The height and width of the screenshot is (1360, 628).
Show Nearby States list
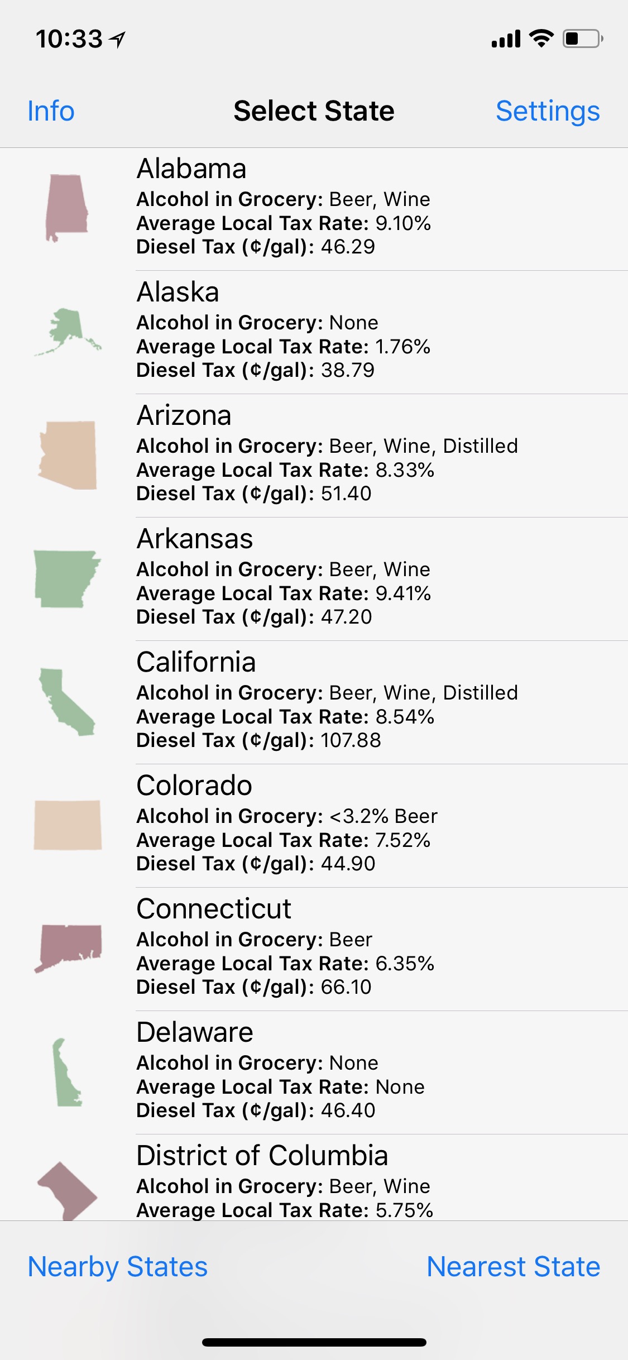coord(118,1266)
